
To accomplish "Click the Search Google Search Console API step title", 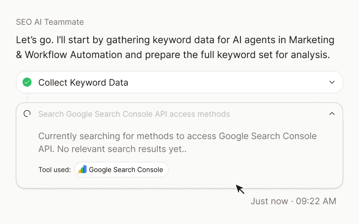I will [134, 114].
